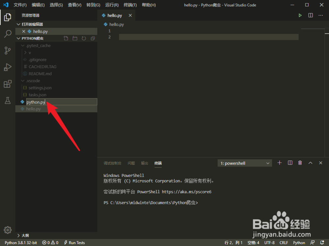The width and height of the screenshot is (329, 246).
Task: Open the 1: powershell terminal dropdown
Action: 245,163
